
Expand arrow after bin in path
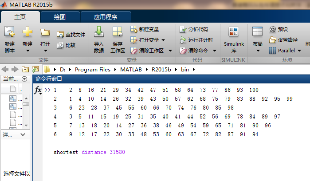(x=194, y=70)
